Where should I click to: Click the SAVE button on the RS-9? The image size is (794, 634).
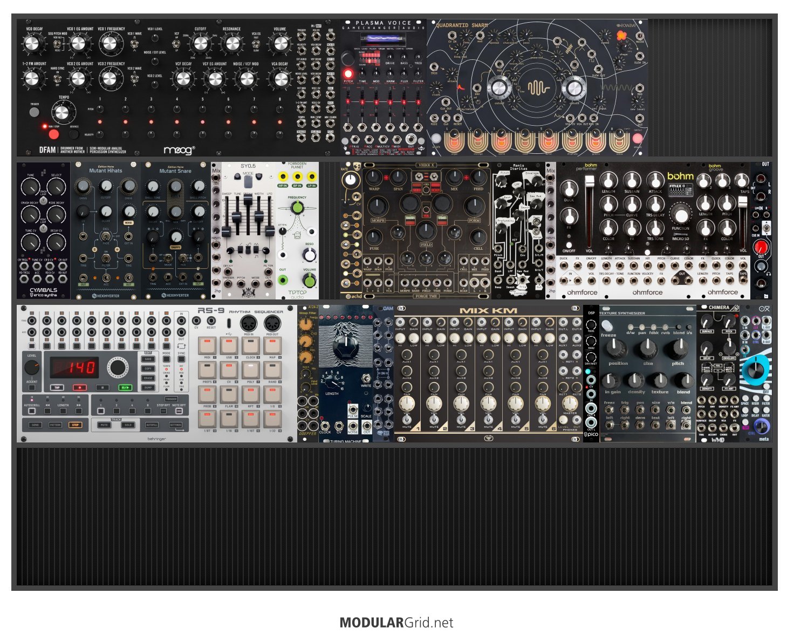tap(148, 359)
